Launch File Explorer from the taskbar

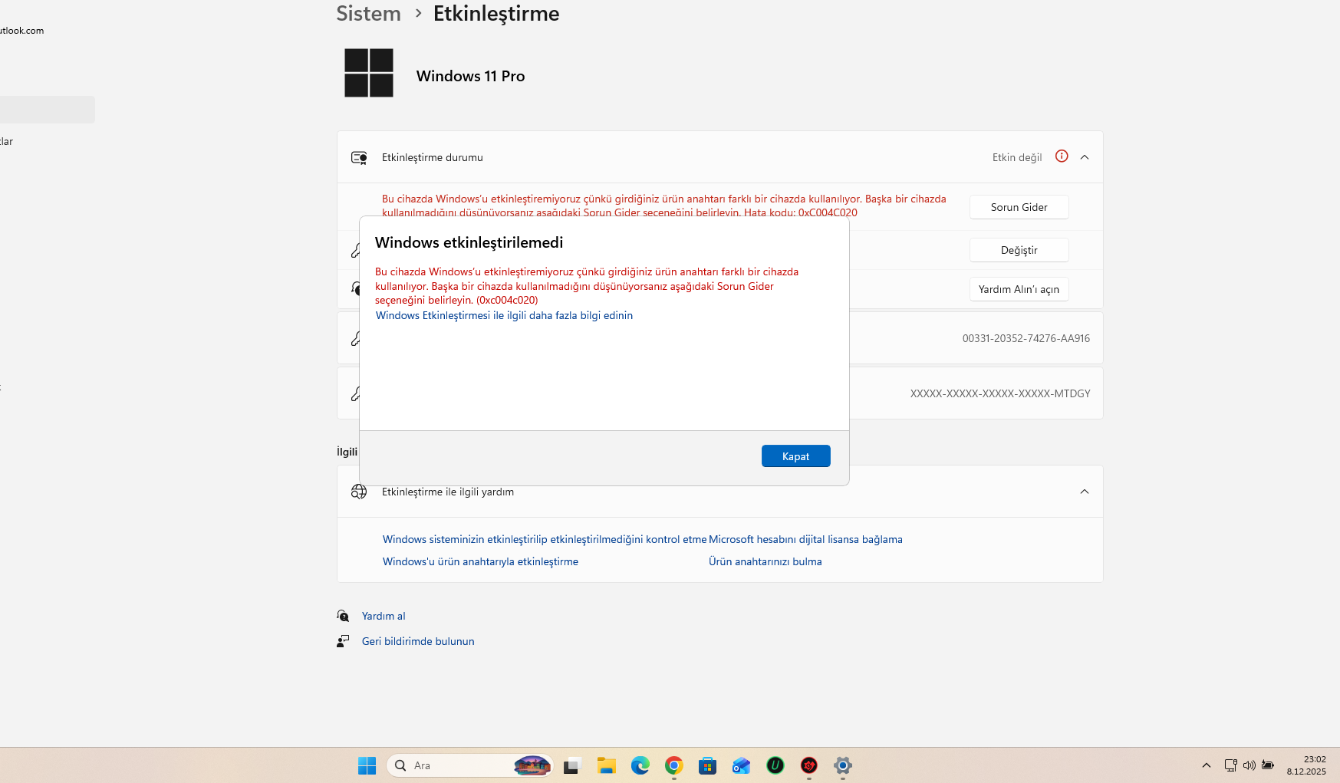[x=607, y=765]
